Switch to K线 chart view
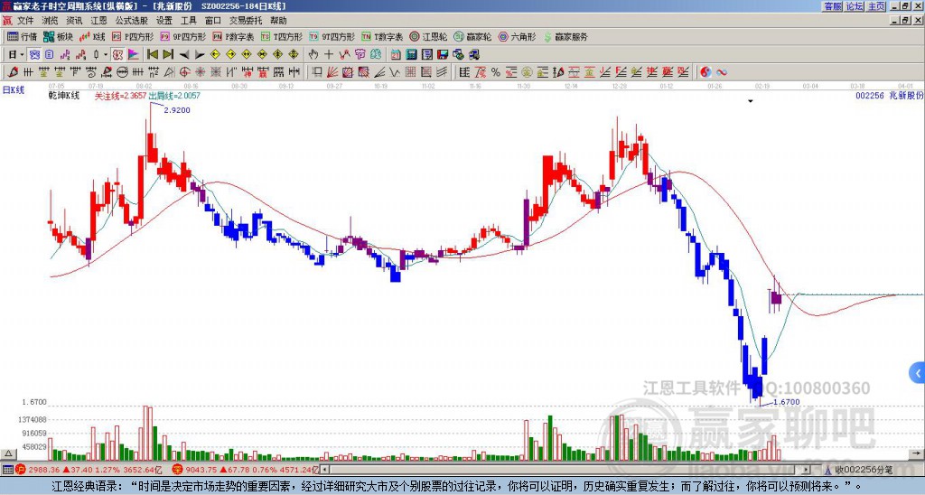The image size is (925, 495). (x=93, y=36)
